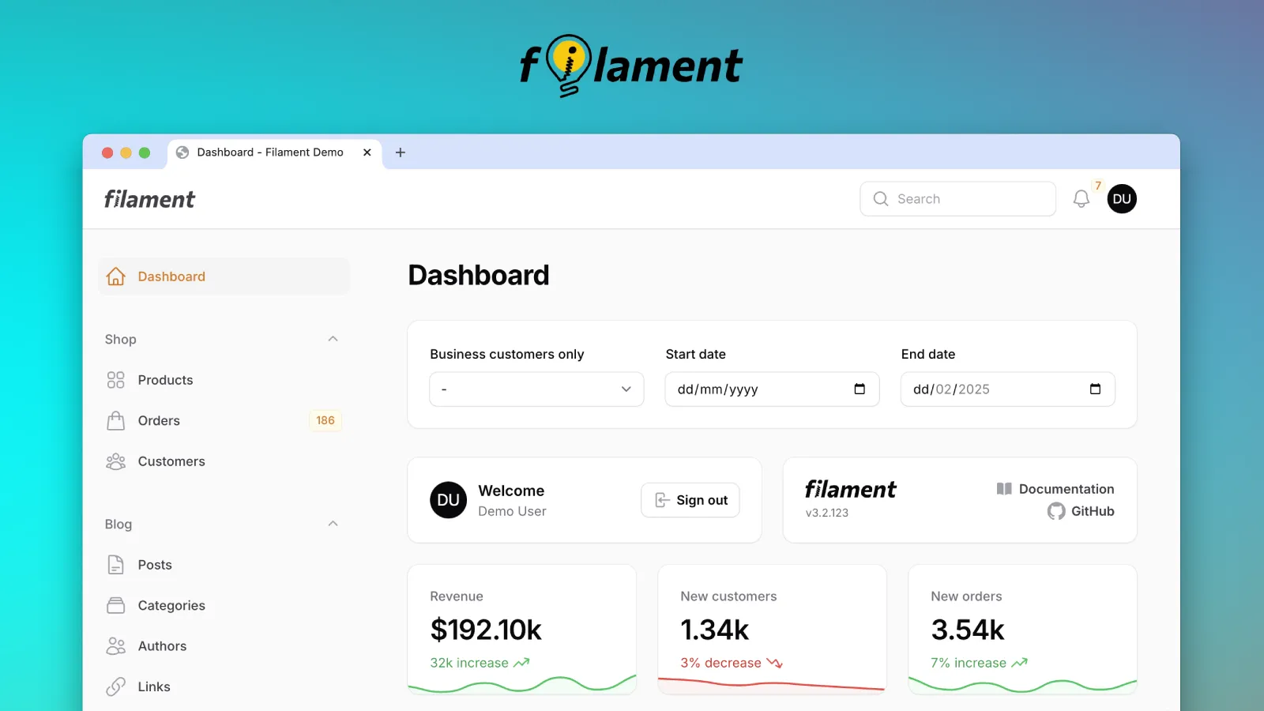1264x711 pixels.
Task: Switch to the Dashboard - Filament Demo tab
Action: coord(269,152)
